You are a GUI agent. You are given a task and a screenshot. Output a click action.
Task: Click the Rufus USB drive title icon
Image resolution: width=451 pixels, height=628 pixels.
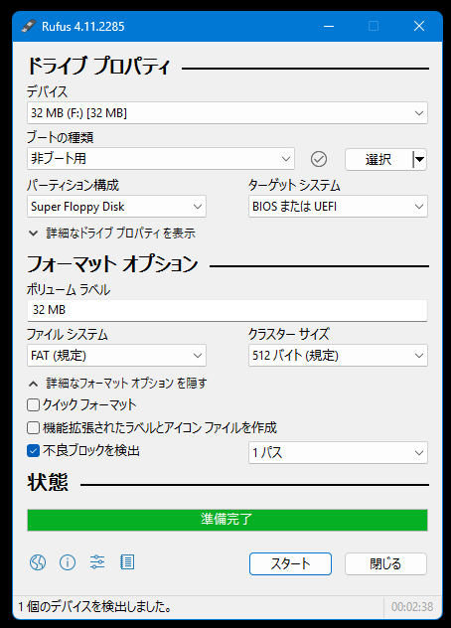[29, 26]
